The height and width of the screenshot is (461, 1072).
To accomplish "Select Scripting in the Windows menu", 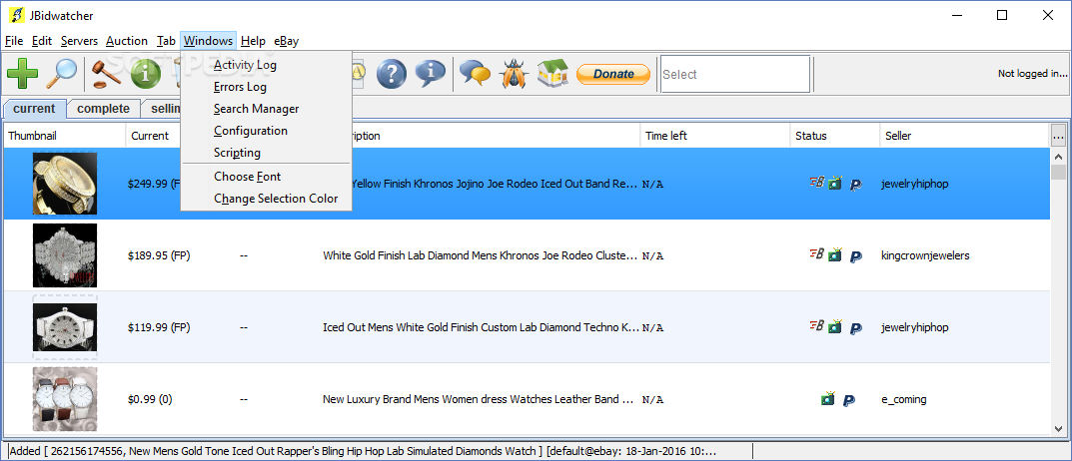I will [x=267, y=153].
